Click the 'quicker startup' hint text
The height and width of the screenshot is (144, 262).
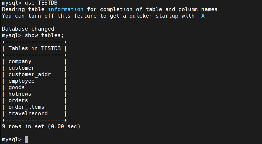[x=154, y=16]
